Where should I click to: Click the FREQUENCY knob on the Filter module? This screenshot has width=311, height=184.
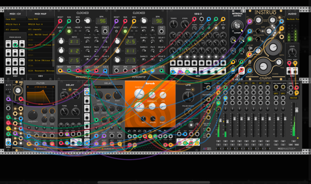coord(33,115)
